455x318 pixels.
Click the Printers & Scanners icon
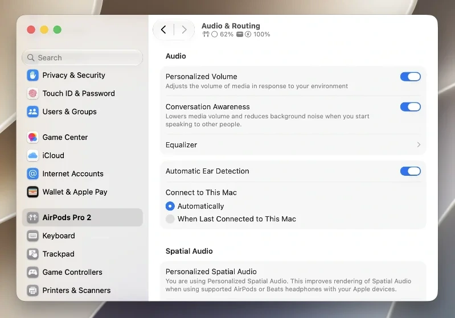33,290
